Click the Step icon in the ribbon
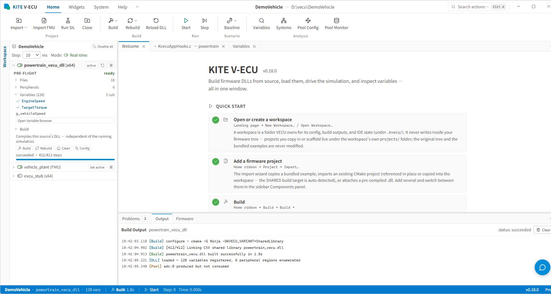The image size is (551, 294). click(x=205, y=20)
